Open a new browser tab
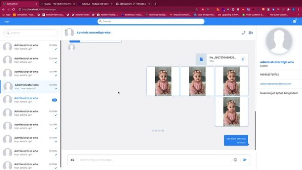The width and height of the screenshot is (302, 170). click(155, 4)
